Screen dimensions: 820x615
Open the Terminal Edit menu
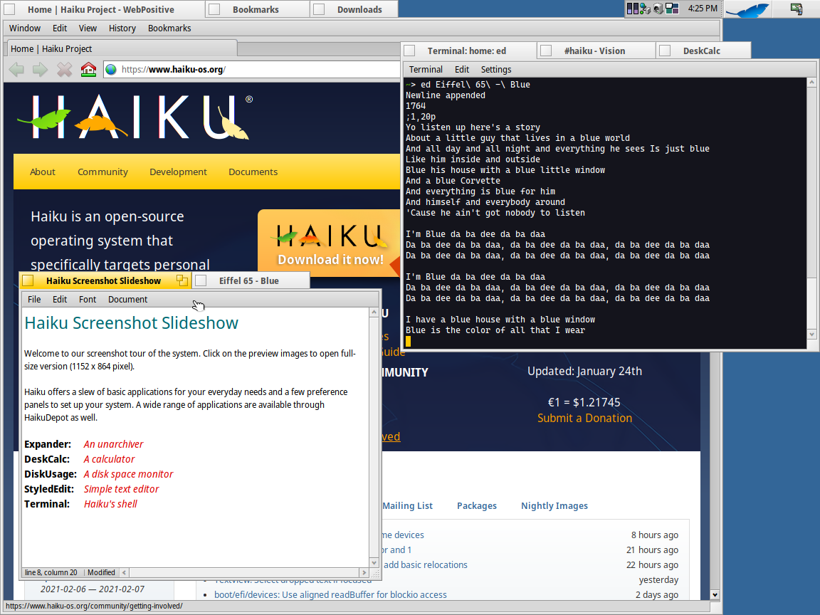tap(462, 70)
